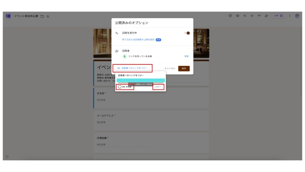Click the undo arrow icon
Screen dimensions: 305x172
[245, 16]
